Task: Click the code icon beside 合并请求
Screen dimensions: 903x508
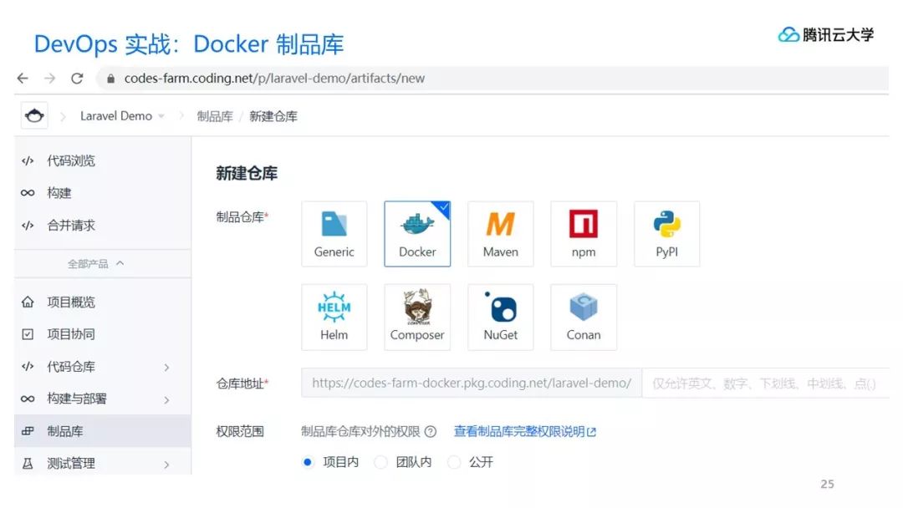Action: click(28, 225)
